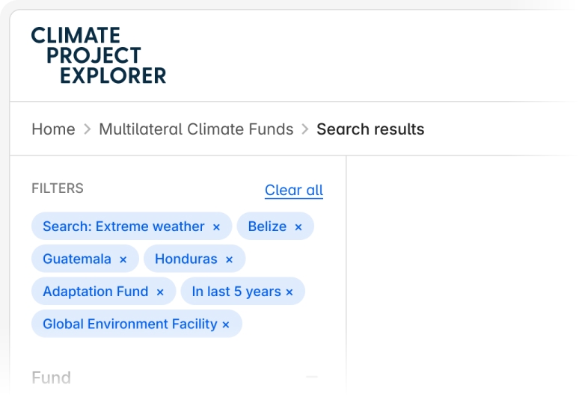579x397 pixels.
Task: Remove the In last 5 years filter
Action: pos(289,292)
